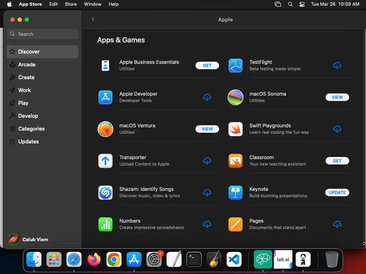
Task: Select Play in the sidebar
Action: click(43, 103)
